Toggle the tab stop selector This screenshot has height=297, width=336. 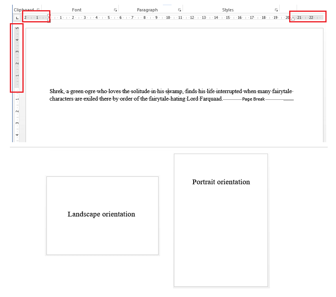click(x=17, y=18)
